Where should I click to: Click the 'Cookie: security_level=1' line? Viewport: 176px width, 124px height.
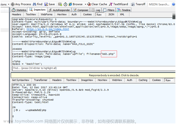click(x=75, y=37)
